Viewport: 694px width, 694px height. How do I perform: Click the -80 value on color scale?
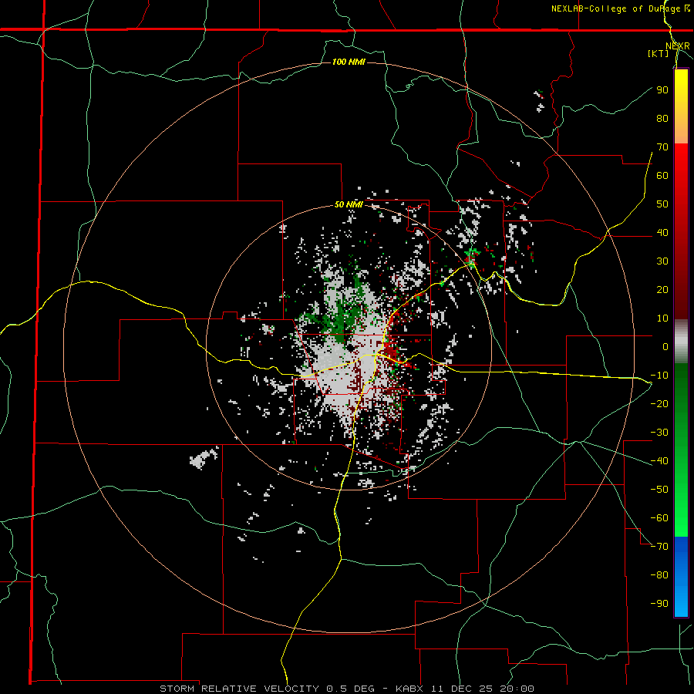[659, 575]
